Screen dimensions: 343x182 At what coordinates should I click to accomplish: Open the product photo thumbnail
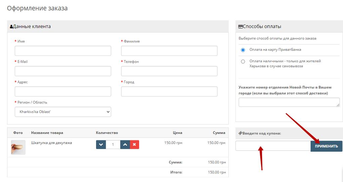(x=18, y=147)
